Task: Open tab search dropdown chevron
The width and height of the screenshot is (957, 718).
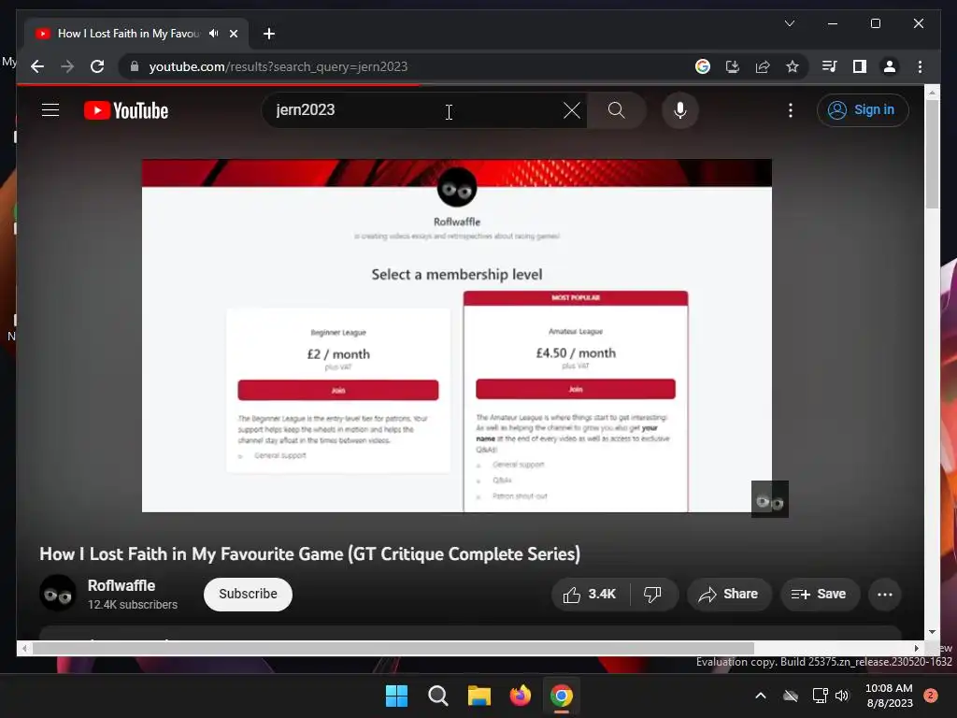Action: coord(789,23)
